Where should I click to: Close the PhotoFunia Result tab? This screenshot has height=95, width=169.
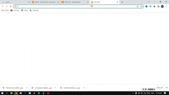click(58, 2)
